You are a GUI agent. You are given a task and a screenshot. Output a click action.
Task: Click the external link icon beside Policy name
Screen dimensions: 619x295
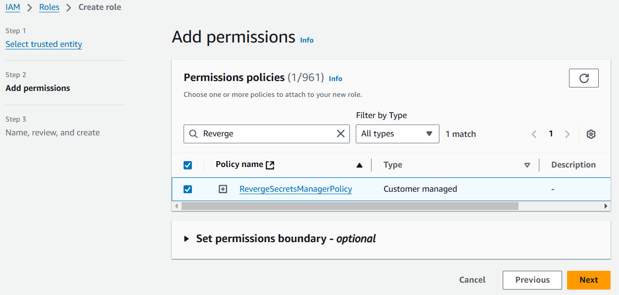pyautogui.click(x=270, y=165)
